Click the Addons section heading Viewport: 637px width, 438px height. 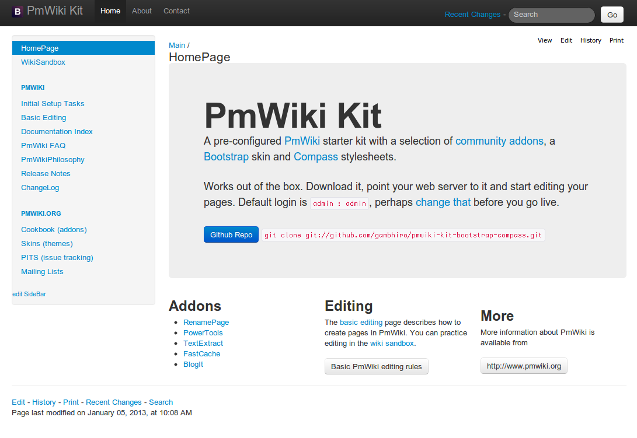(x=195, y=306)
